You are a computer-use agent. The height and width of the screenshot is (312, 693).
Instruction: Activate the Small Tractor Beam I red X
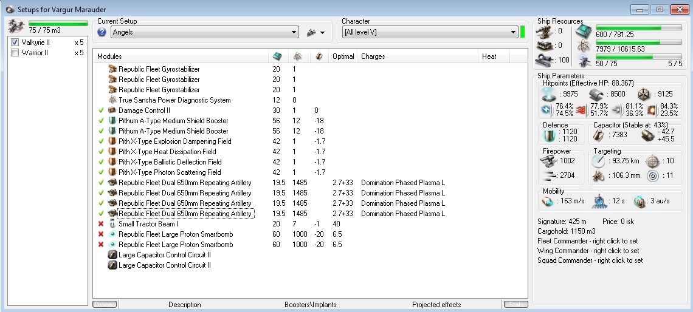pos(101,224)
